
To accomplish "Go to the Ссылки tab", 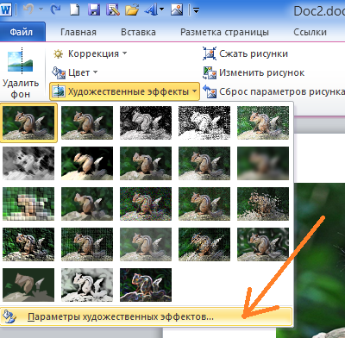I will click(x=310, y=32).
